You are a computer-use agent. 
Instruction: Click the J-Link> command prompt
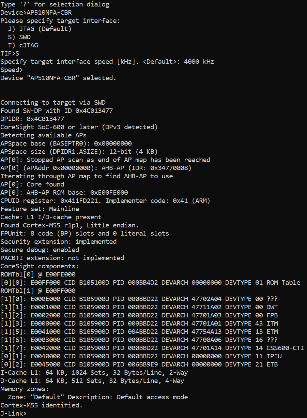[14, 414]
